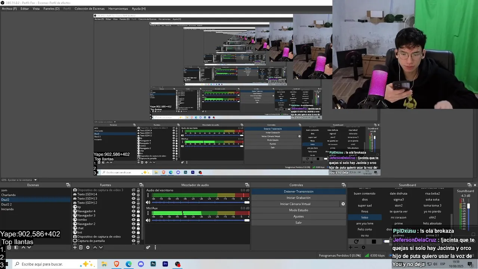Undock the Controles panel
Screen dimensions: 478x269
click(344, 185)
